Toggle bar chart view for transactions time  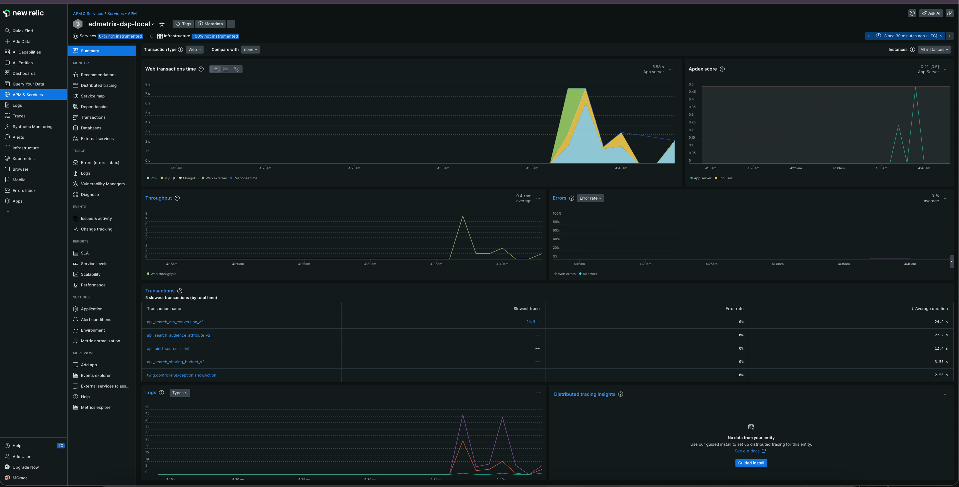pos(225,69)
